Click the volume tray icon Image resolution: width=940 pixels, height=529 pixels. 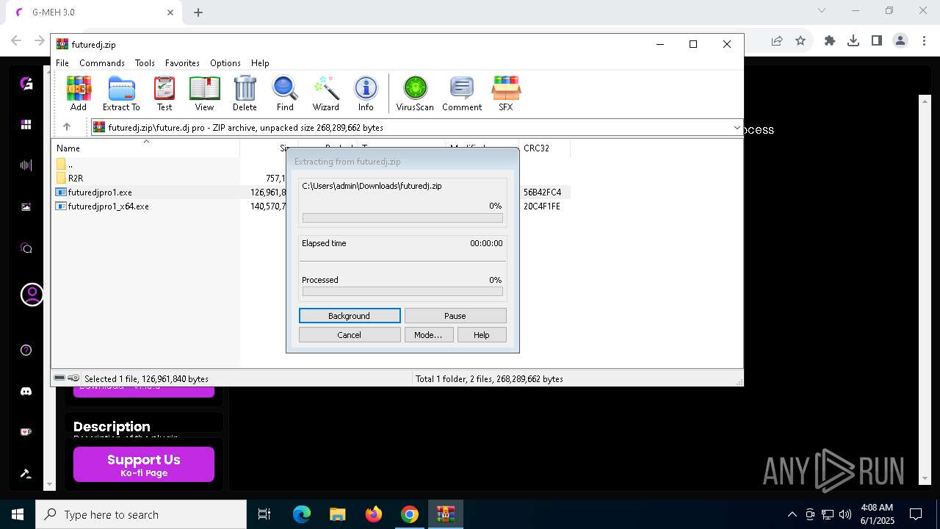(x=845, y=514)
